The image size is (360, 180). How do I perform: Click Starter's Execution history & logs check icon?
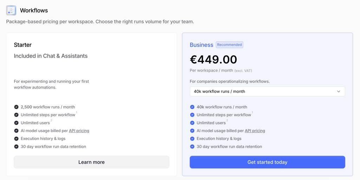coord(16,139)
